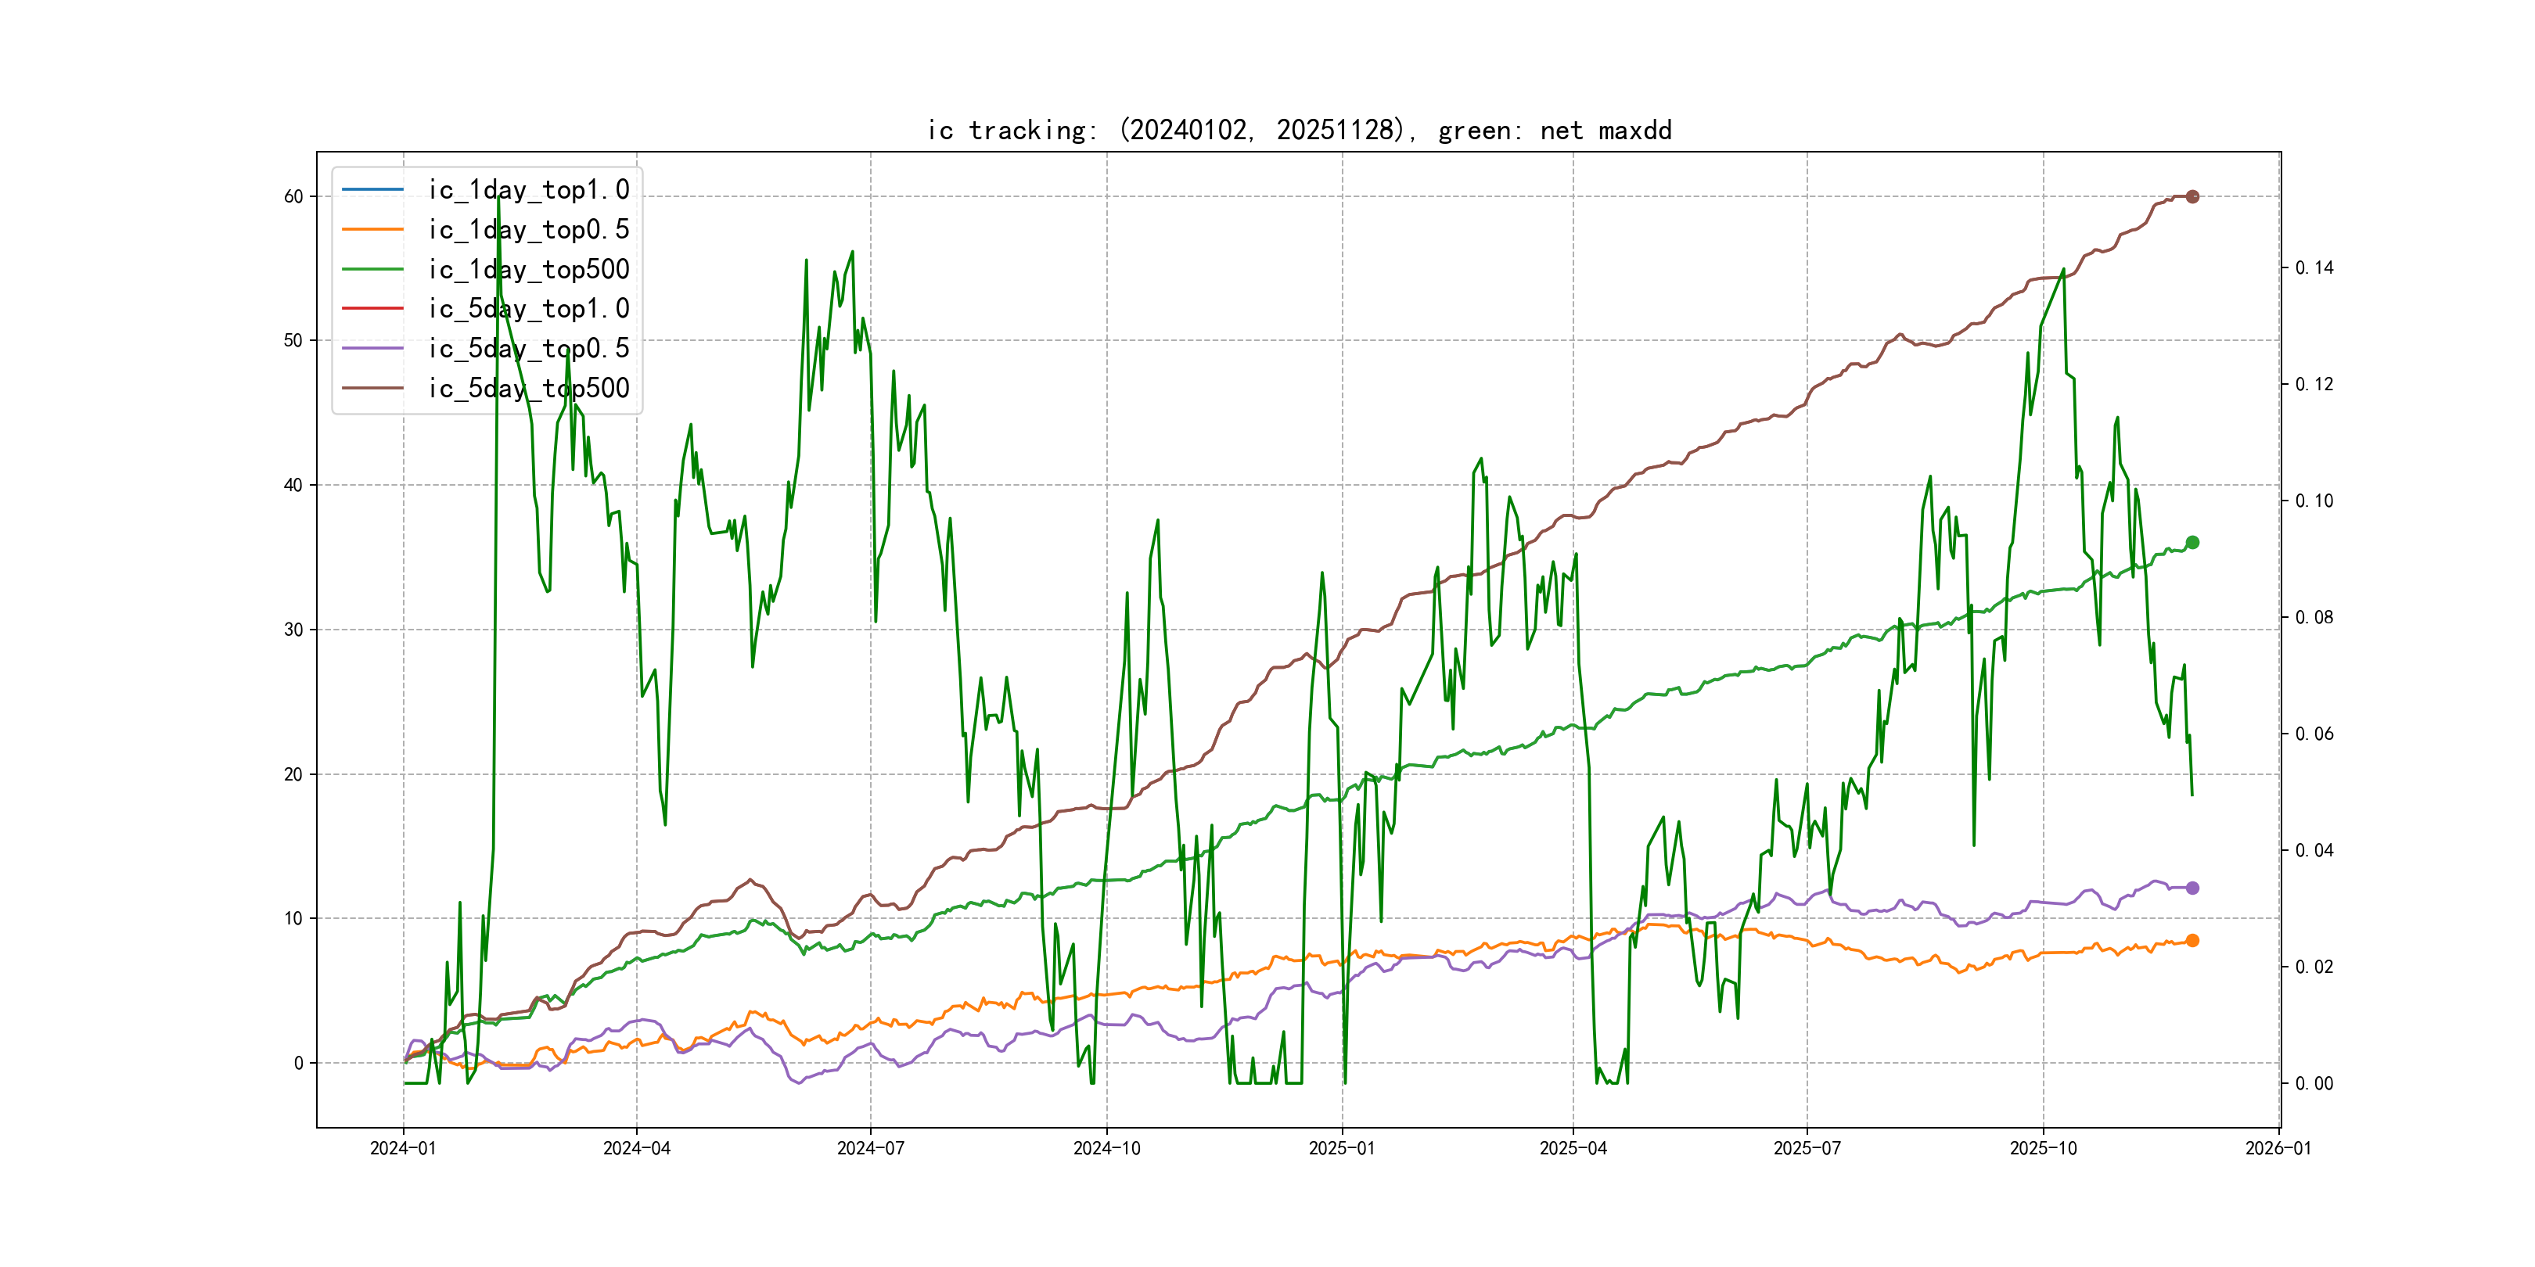Click the ic_1day_top1.0 legend label

[x=528, y=190]
